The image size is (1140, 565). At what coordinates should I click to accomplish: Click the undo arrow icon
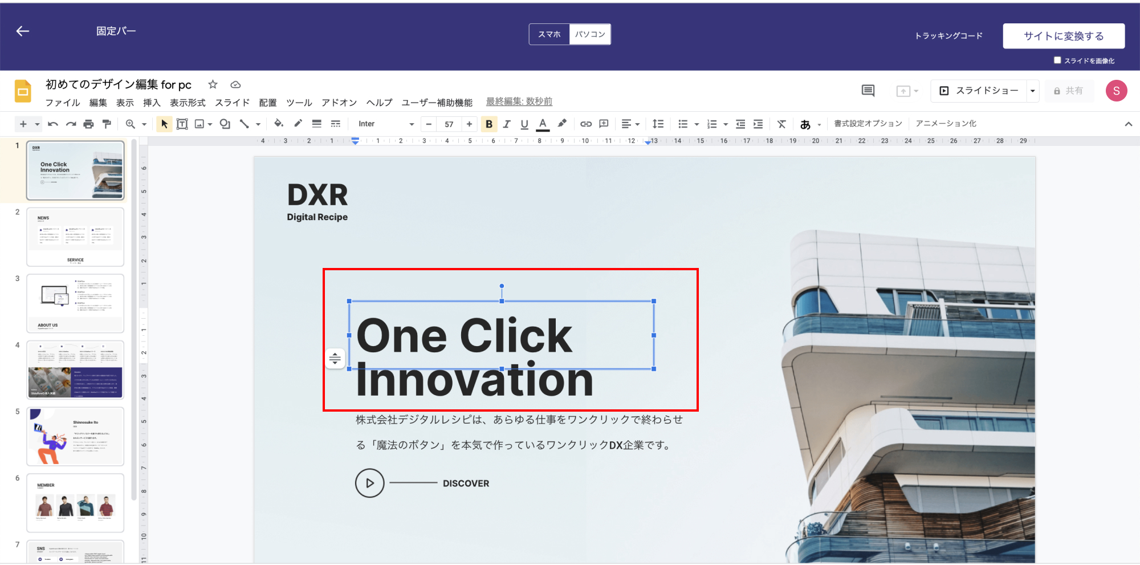(x=53, y=124)
